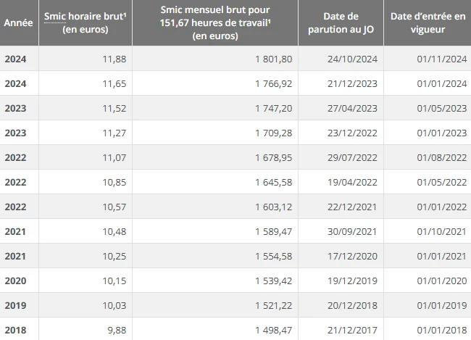Click effective date 01/01/2018

tap(441, 330)
